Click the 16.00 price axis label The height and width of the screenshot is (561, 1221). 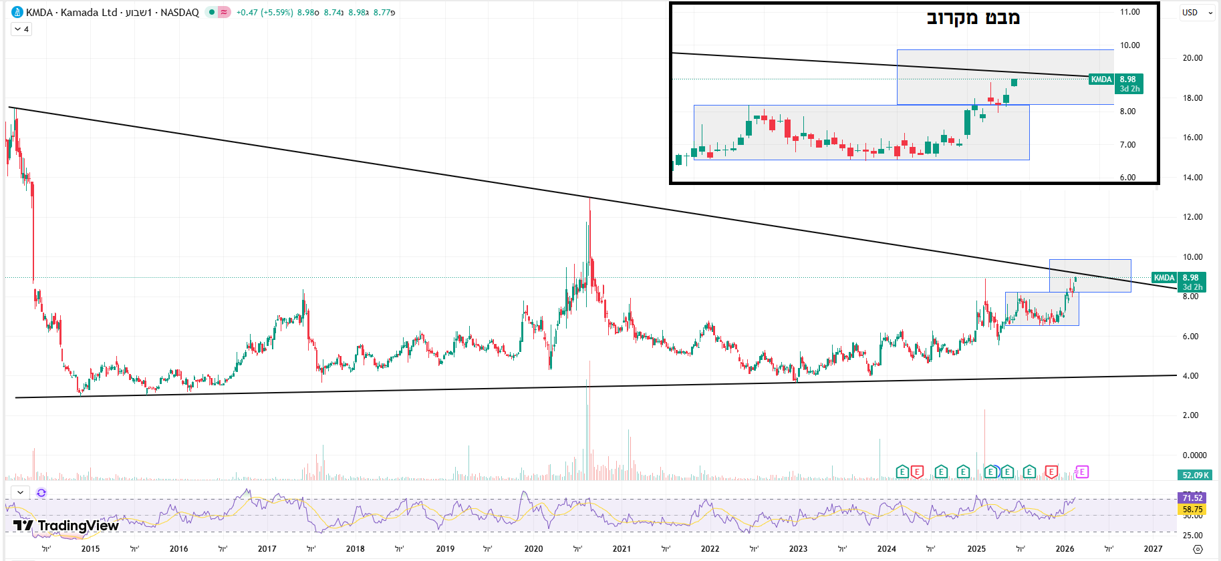1192,138
